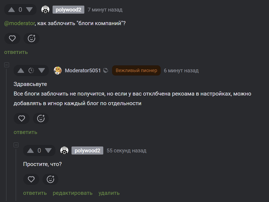The width and height of the screenshot is (269, 202).
Task: Edit the "Простите, что?" comment
Action: pyautogui.click(x=73, y=193)
